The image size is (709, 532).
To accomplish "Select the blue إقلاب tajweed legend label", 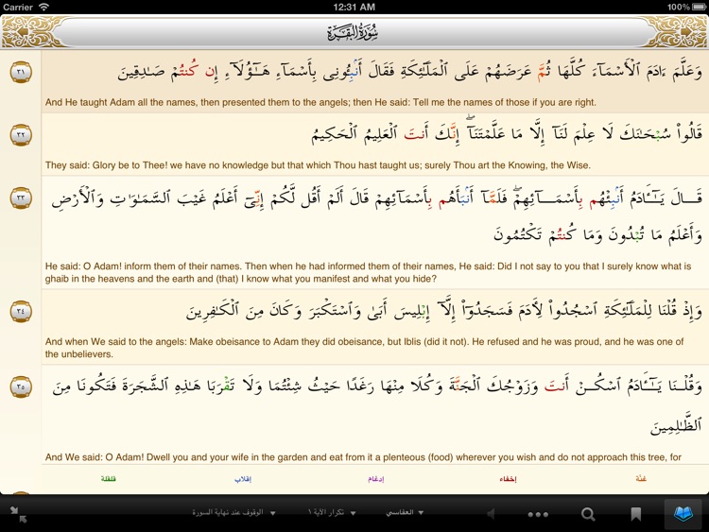I will click(243, 479).
